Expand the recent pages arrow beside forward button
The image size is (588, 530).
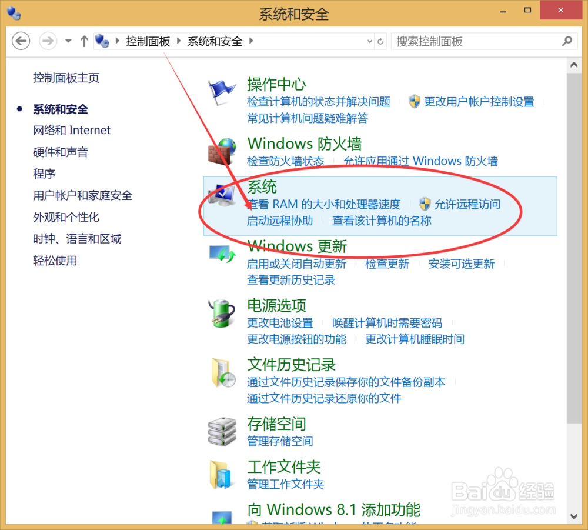point(67,41)
